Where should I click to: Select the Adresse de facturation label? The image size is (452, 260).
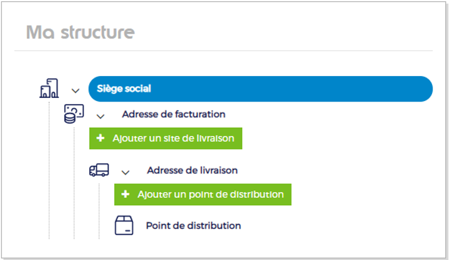174,114
